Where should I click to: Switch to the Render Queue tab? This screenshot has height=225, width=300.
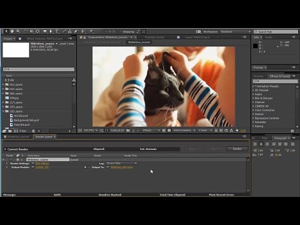[44, 137]
